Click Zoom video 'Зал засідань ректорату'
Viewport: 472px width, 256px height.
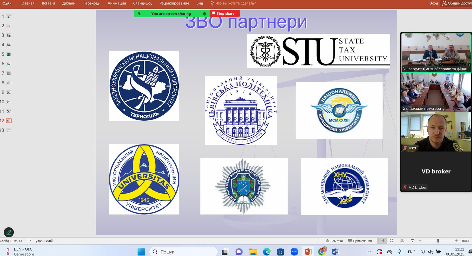pos(436,92)
